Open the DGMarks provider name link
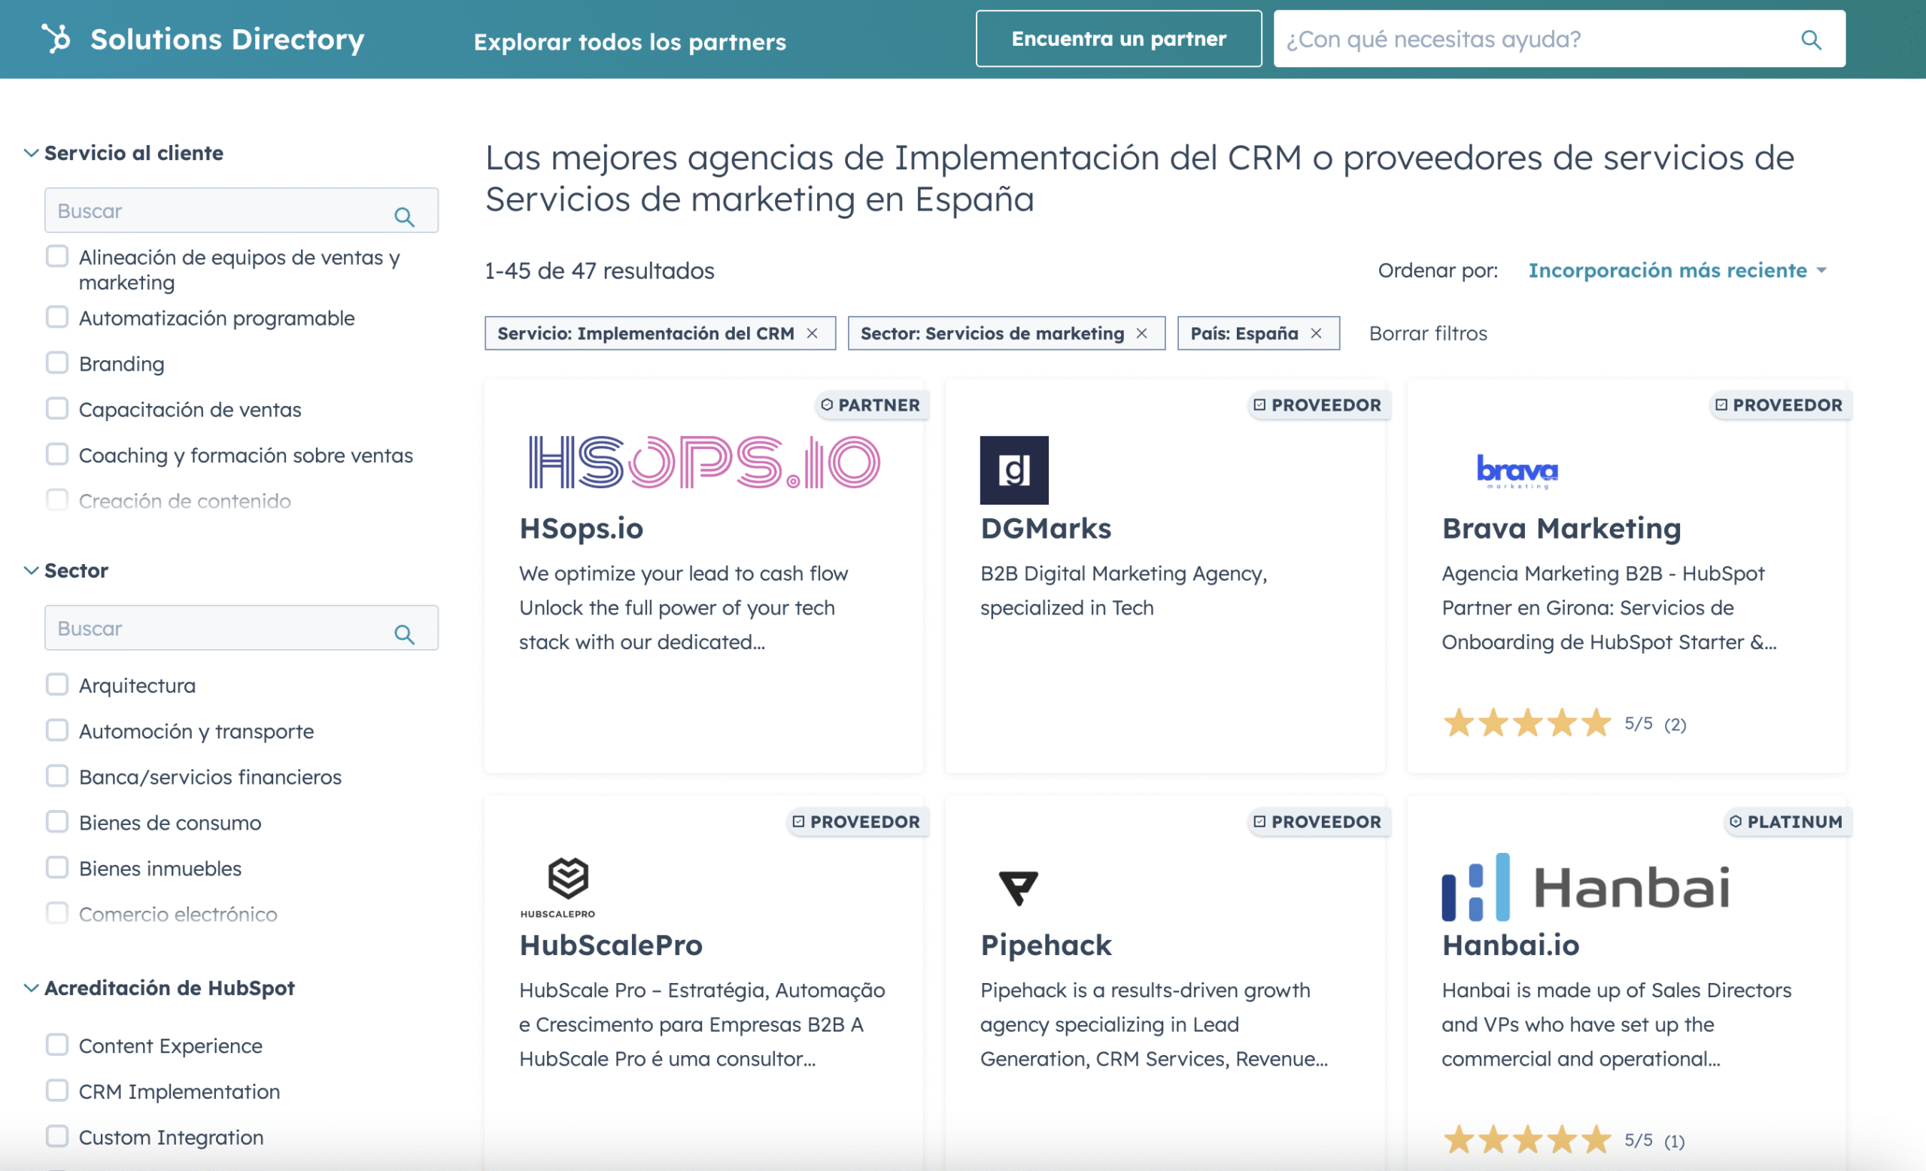Screen dimensions: 1926x1171 tap(1045, 529)
